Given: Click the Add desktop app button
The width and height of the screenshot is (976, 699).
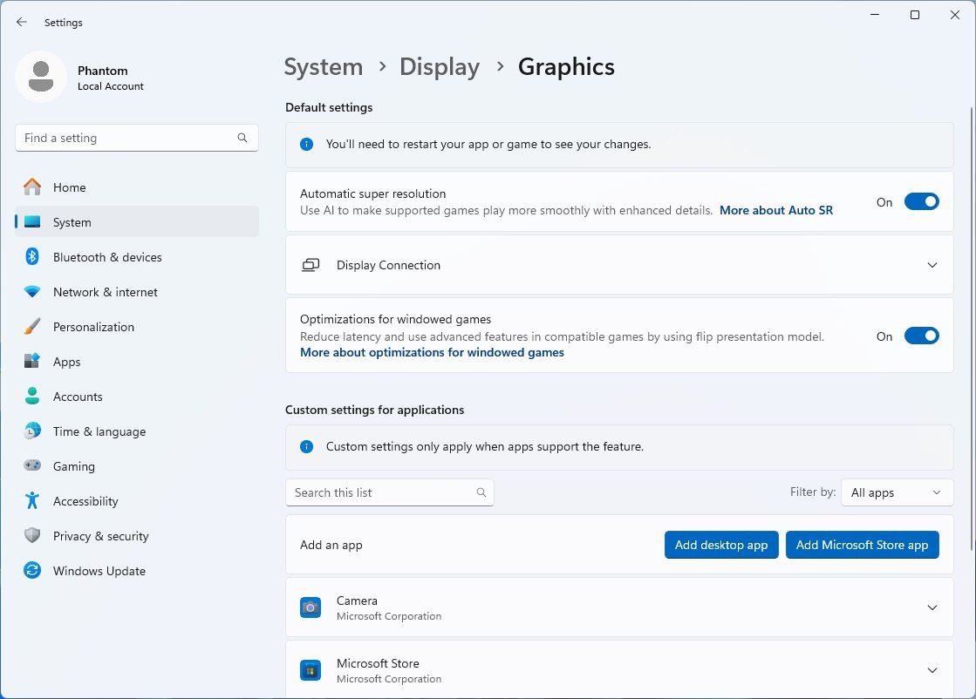Looking at the screenshot, I should 721,545.
